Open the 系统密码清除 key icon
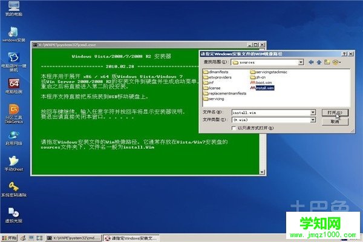The height and width of the screenshot is (242, 363). point(14,189)
